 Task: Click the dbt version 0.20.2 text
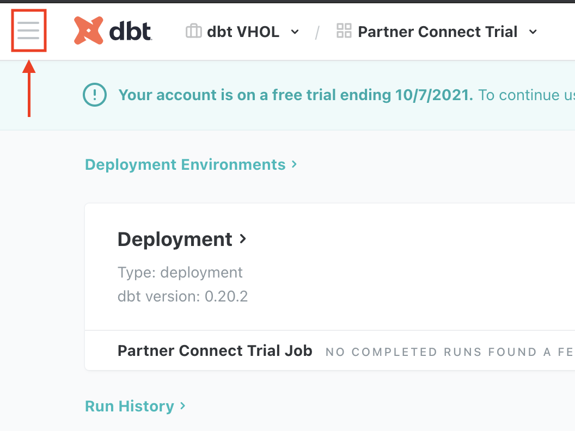pyautogui.click(x=182, y=297)
